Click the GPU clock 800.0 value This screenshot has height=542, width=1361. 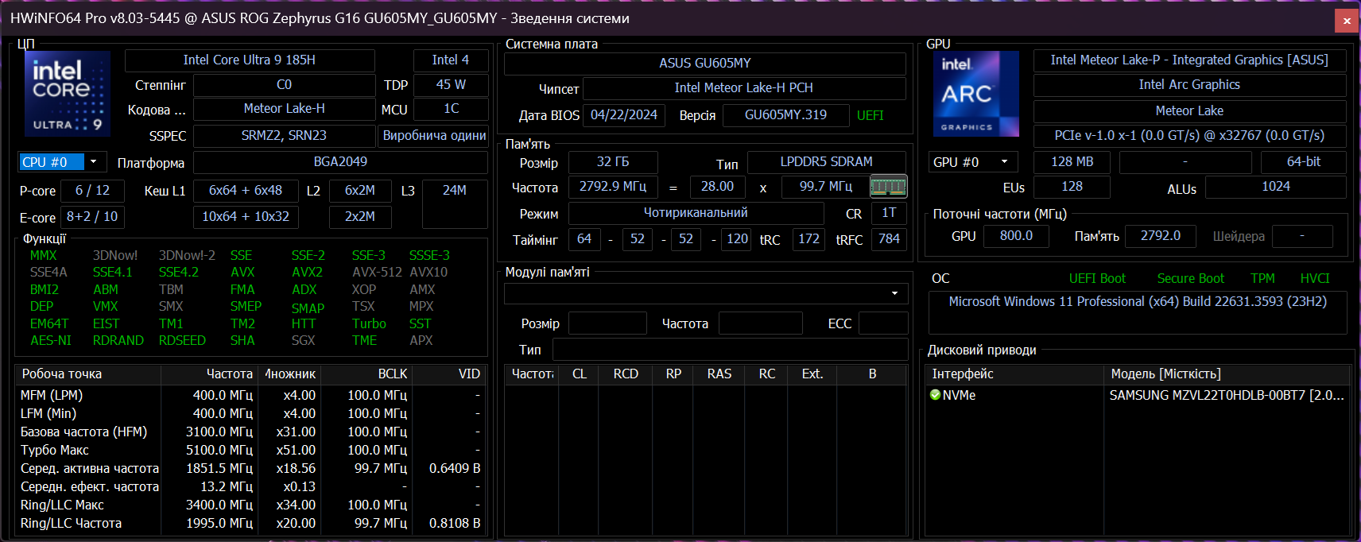coord(1016,236)
